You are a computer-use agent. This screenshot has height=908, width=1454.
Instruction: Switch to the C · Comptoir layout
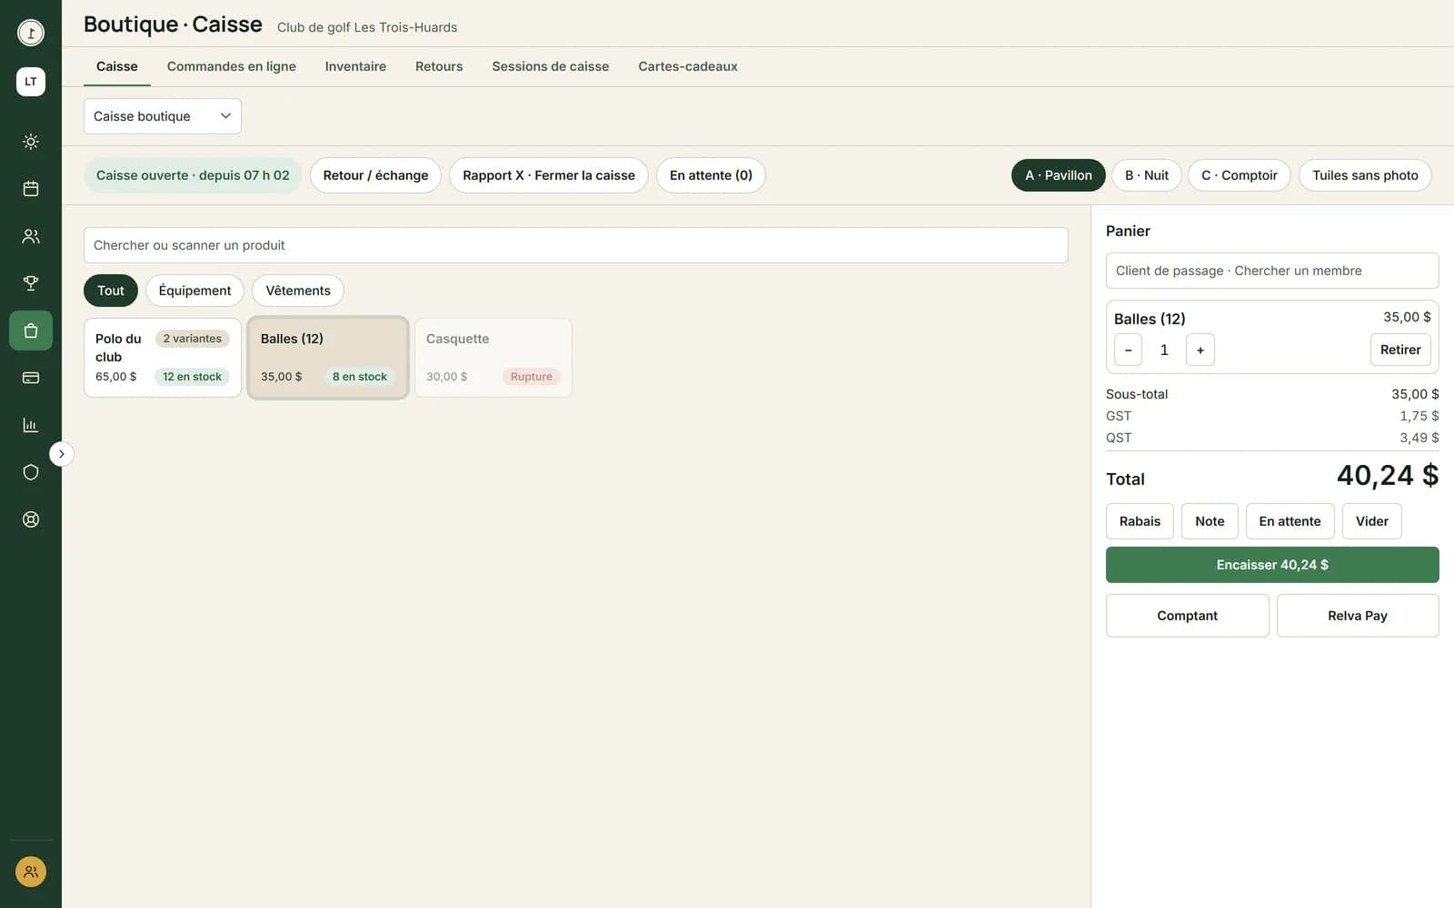(x=1240, y=175)
